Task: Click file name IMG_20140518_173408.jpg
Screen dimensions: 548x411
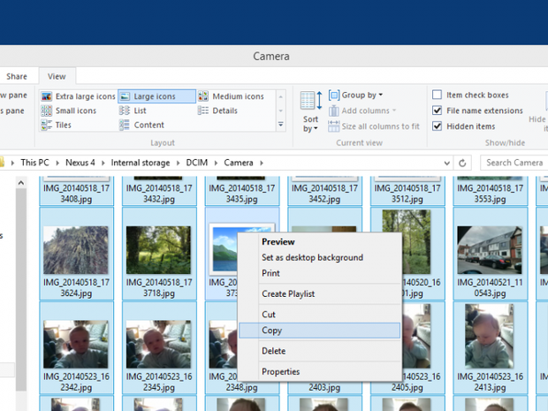Action: [76, 194]
